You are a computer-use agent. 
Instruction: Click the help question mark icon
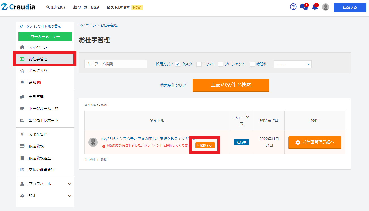(x=293, y=7)
